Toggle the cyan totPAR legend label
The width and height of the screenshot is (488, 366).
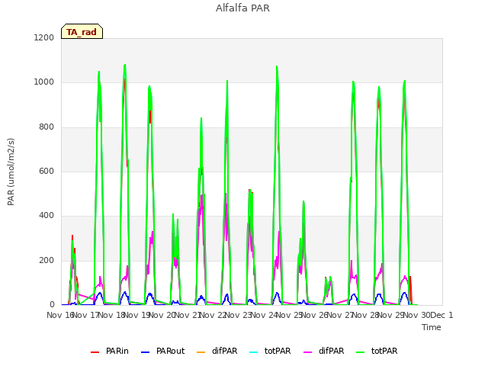(x=278, y=351)
